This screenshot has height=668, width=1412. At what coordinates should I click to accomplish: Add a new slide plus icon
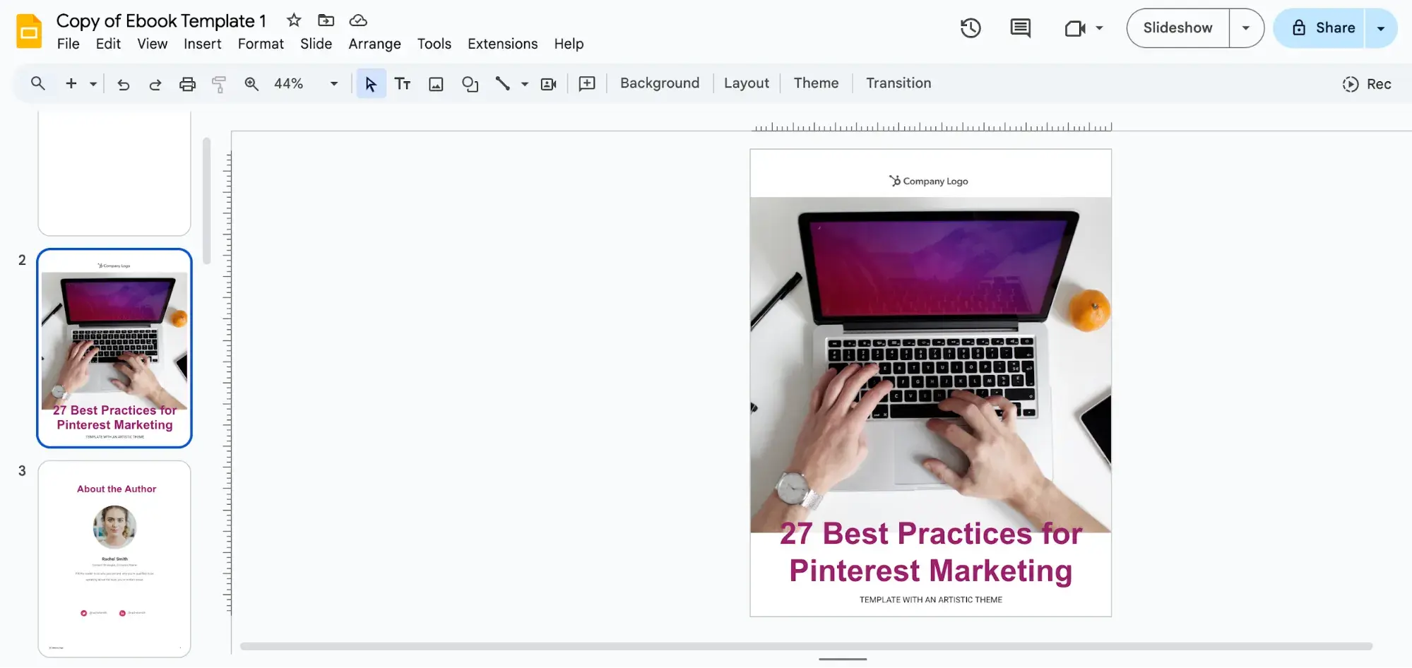71,83
